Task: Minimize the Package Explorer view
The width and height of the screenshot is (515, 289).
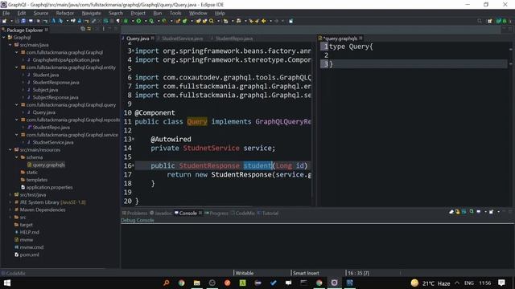Action: [x=109, y=29]
